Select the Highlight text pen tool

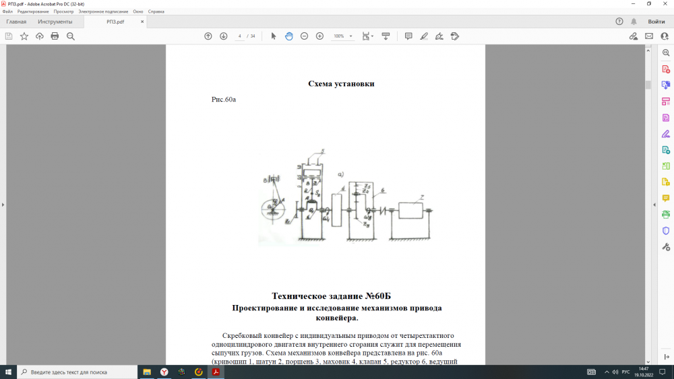coord(424,36)
